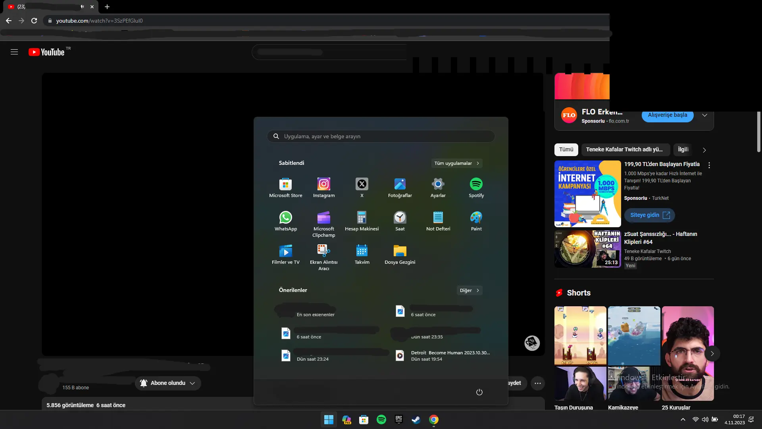Expand the FLO ad chevron

click(704, 115)
